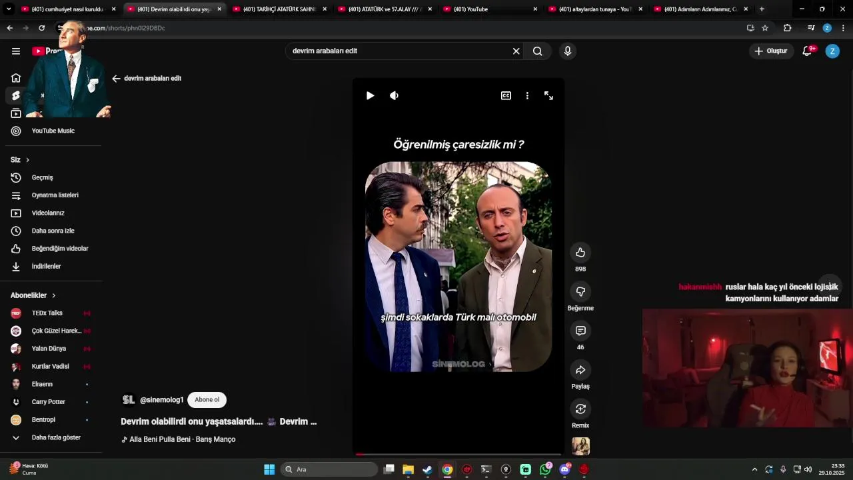Open the tab search dropdown
853x480 pixels.
(x=8, y=9)
